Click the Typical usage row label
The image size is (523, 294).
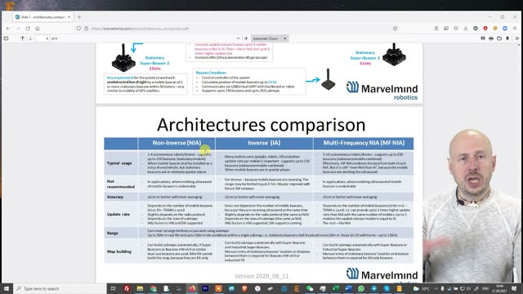119,163
